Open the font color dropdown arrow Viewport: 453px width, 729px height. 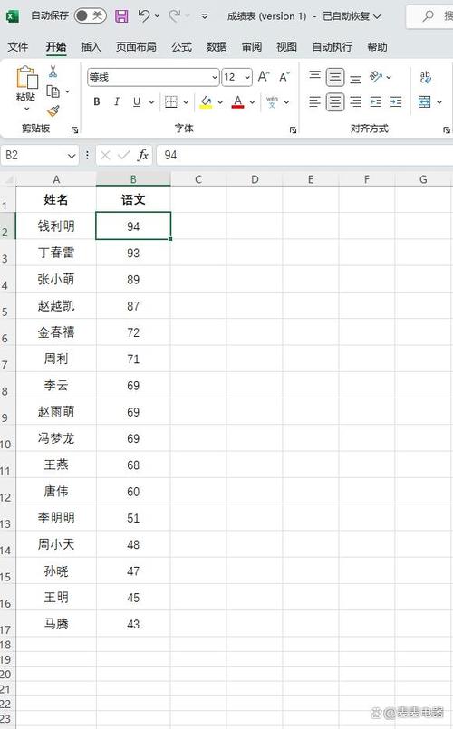pos(252,102)
